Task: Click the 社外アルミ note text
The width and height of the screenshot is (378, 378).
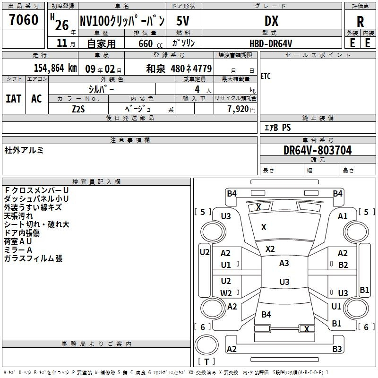Action: (x=24, y=150)
